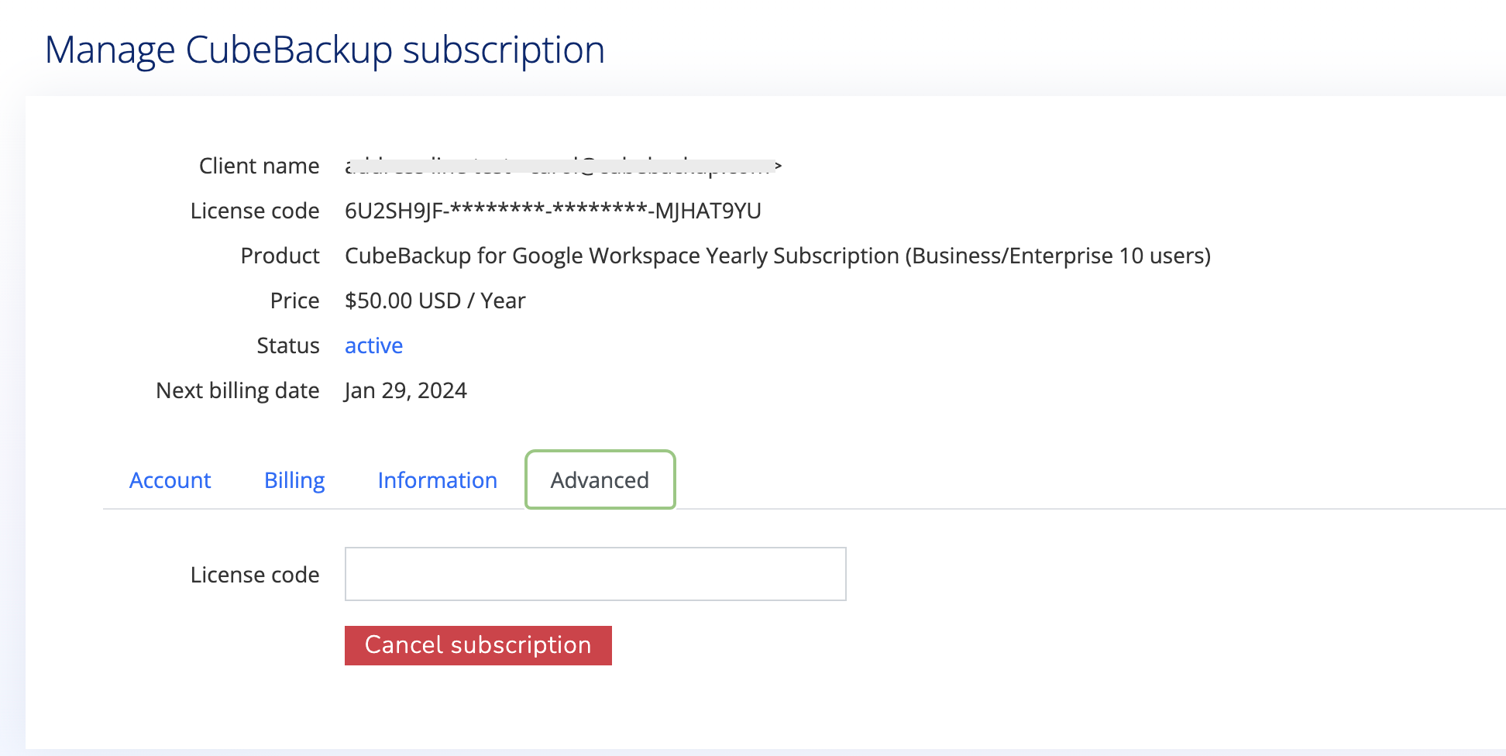Click the Status label

coord(287,345)
